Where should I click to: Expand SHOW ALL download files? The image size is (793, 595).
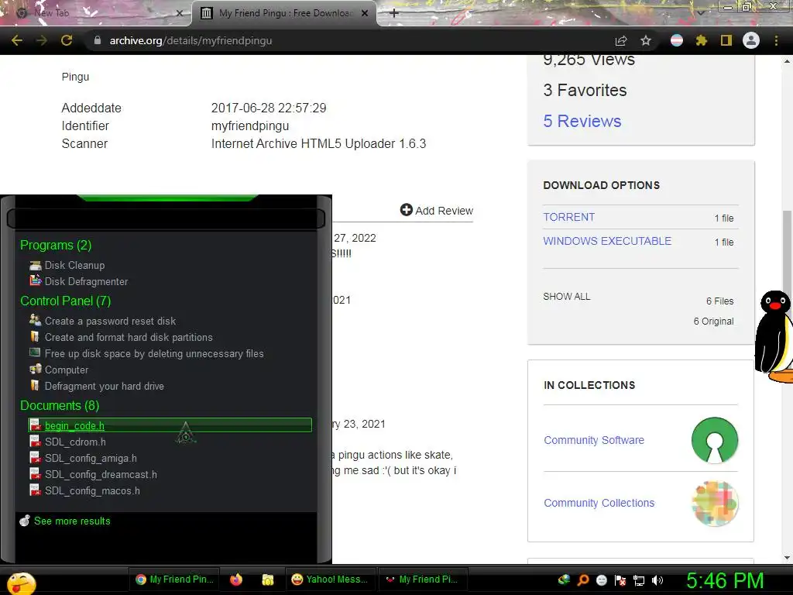click(x=566, y=297)
